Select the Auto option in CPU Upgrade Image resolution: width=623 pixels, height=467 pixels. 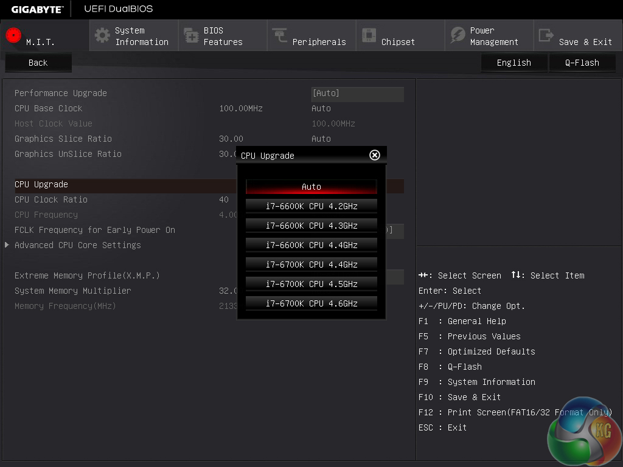pos(311,187)
